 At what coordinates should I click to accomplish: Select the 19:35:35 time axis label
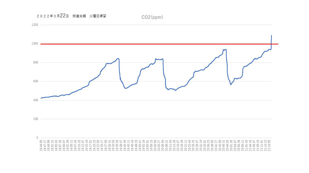click(117, 145)
